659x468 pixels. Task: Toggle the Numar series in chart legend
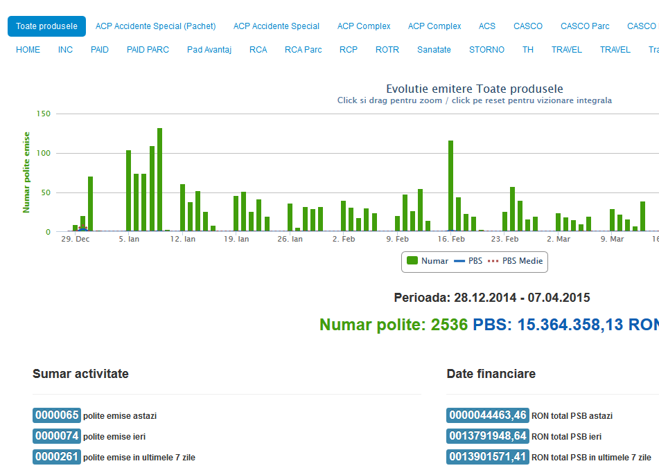pos(428,260)
